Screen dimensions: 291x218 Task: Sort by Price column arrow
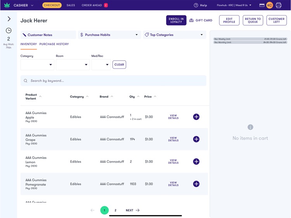(155, 97)
